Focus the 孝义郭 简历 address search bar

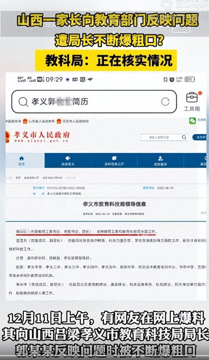94,102
